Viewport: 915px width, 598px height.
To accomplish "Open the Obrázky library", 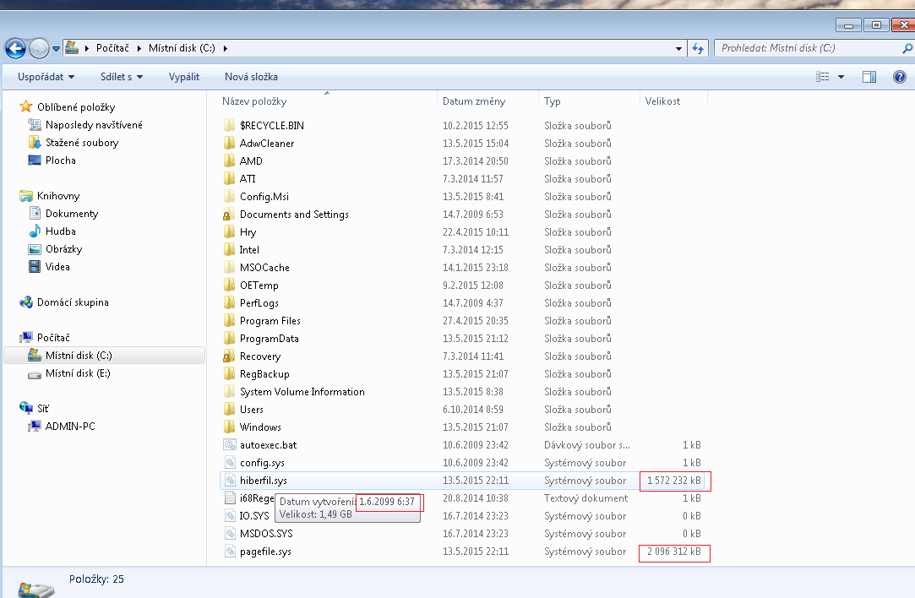I will (x=63, y=249).
